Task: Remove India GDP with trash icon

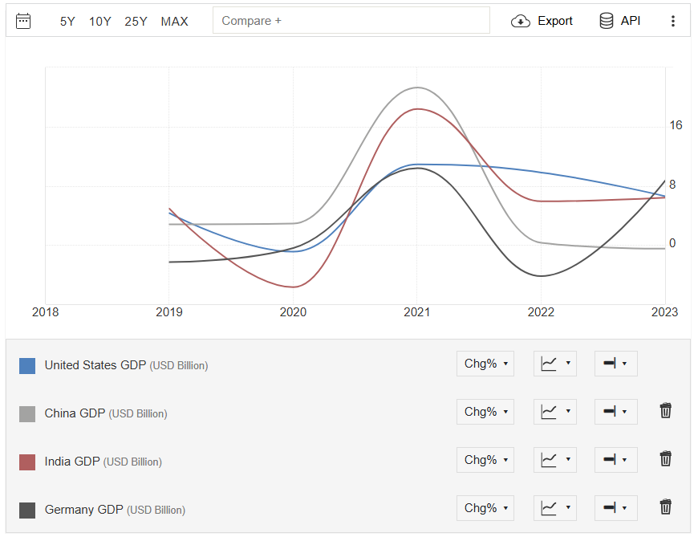Action: pyautogui.click(x=665, y=458)
